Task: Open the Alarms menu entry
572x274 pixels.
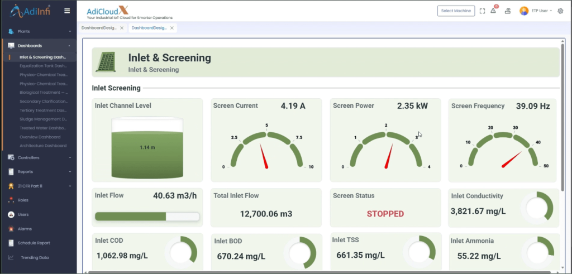Action: point(25,229)
